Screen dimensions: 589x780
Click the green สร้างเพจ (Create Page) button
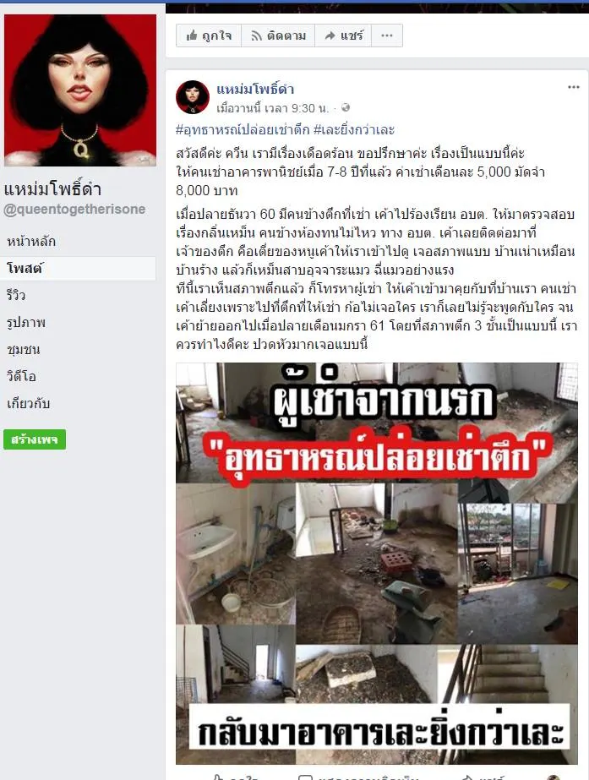(35, 439)
